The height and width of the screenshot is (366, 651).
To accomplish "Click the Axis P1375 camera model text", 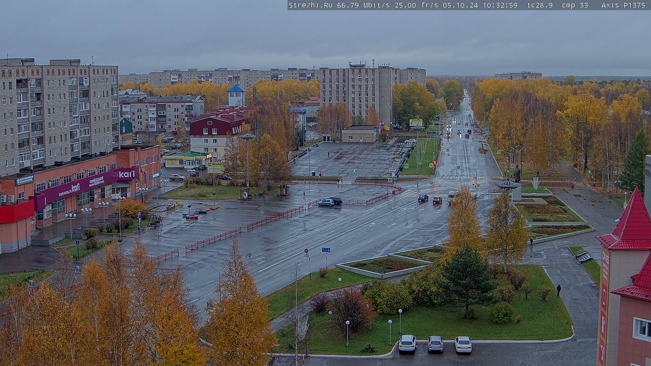I will pyautogui.click(x=624, y=5).
